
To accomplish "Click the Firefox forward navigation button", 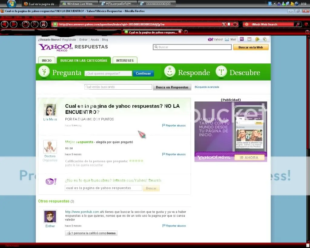I will pyautogui.click(x=14, y=24).
